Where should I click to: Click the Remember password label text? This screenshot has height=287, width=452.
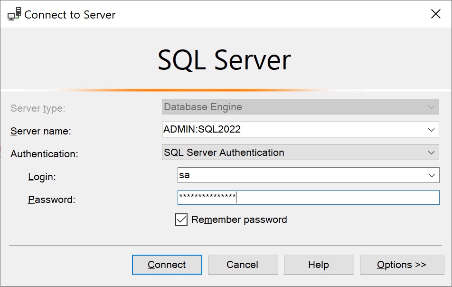pos(239,220)
